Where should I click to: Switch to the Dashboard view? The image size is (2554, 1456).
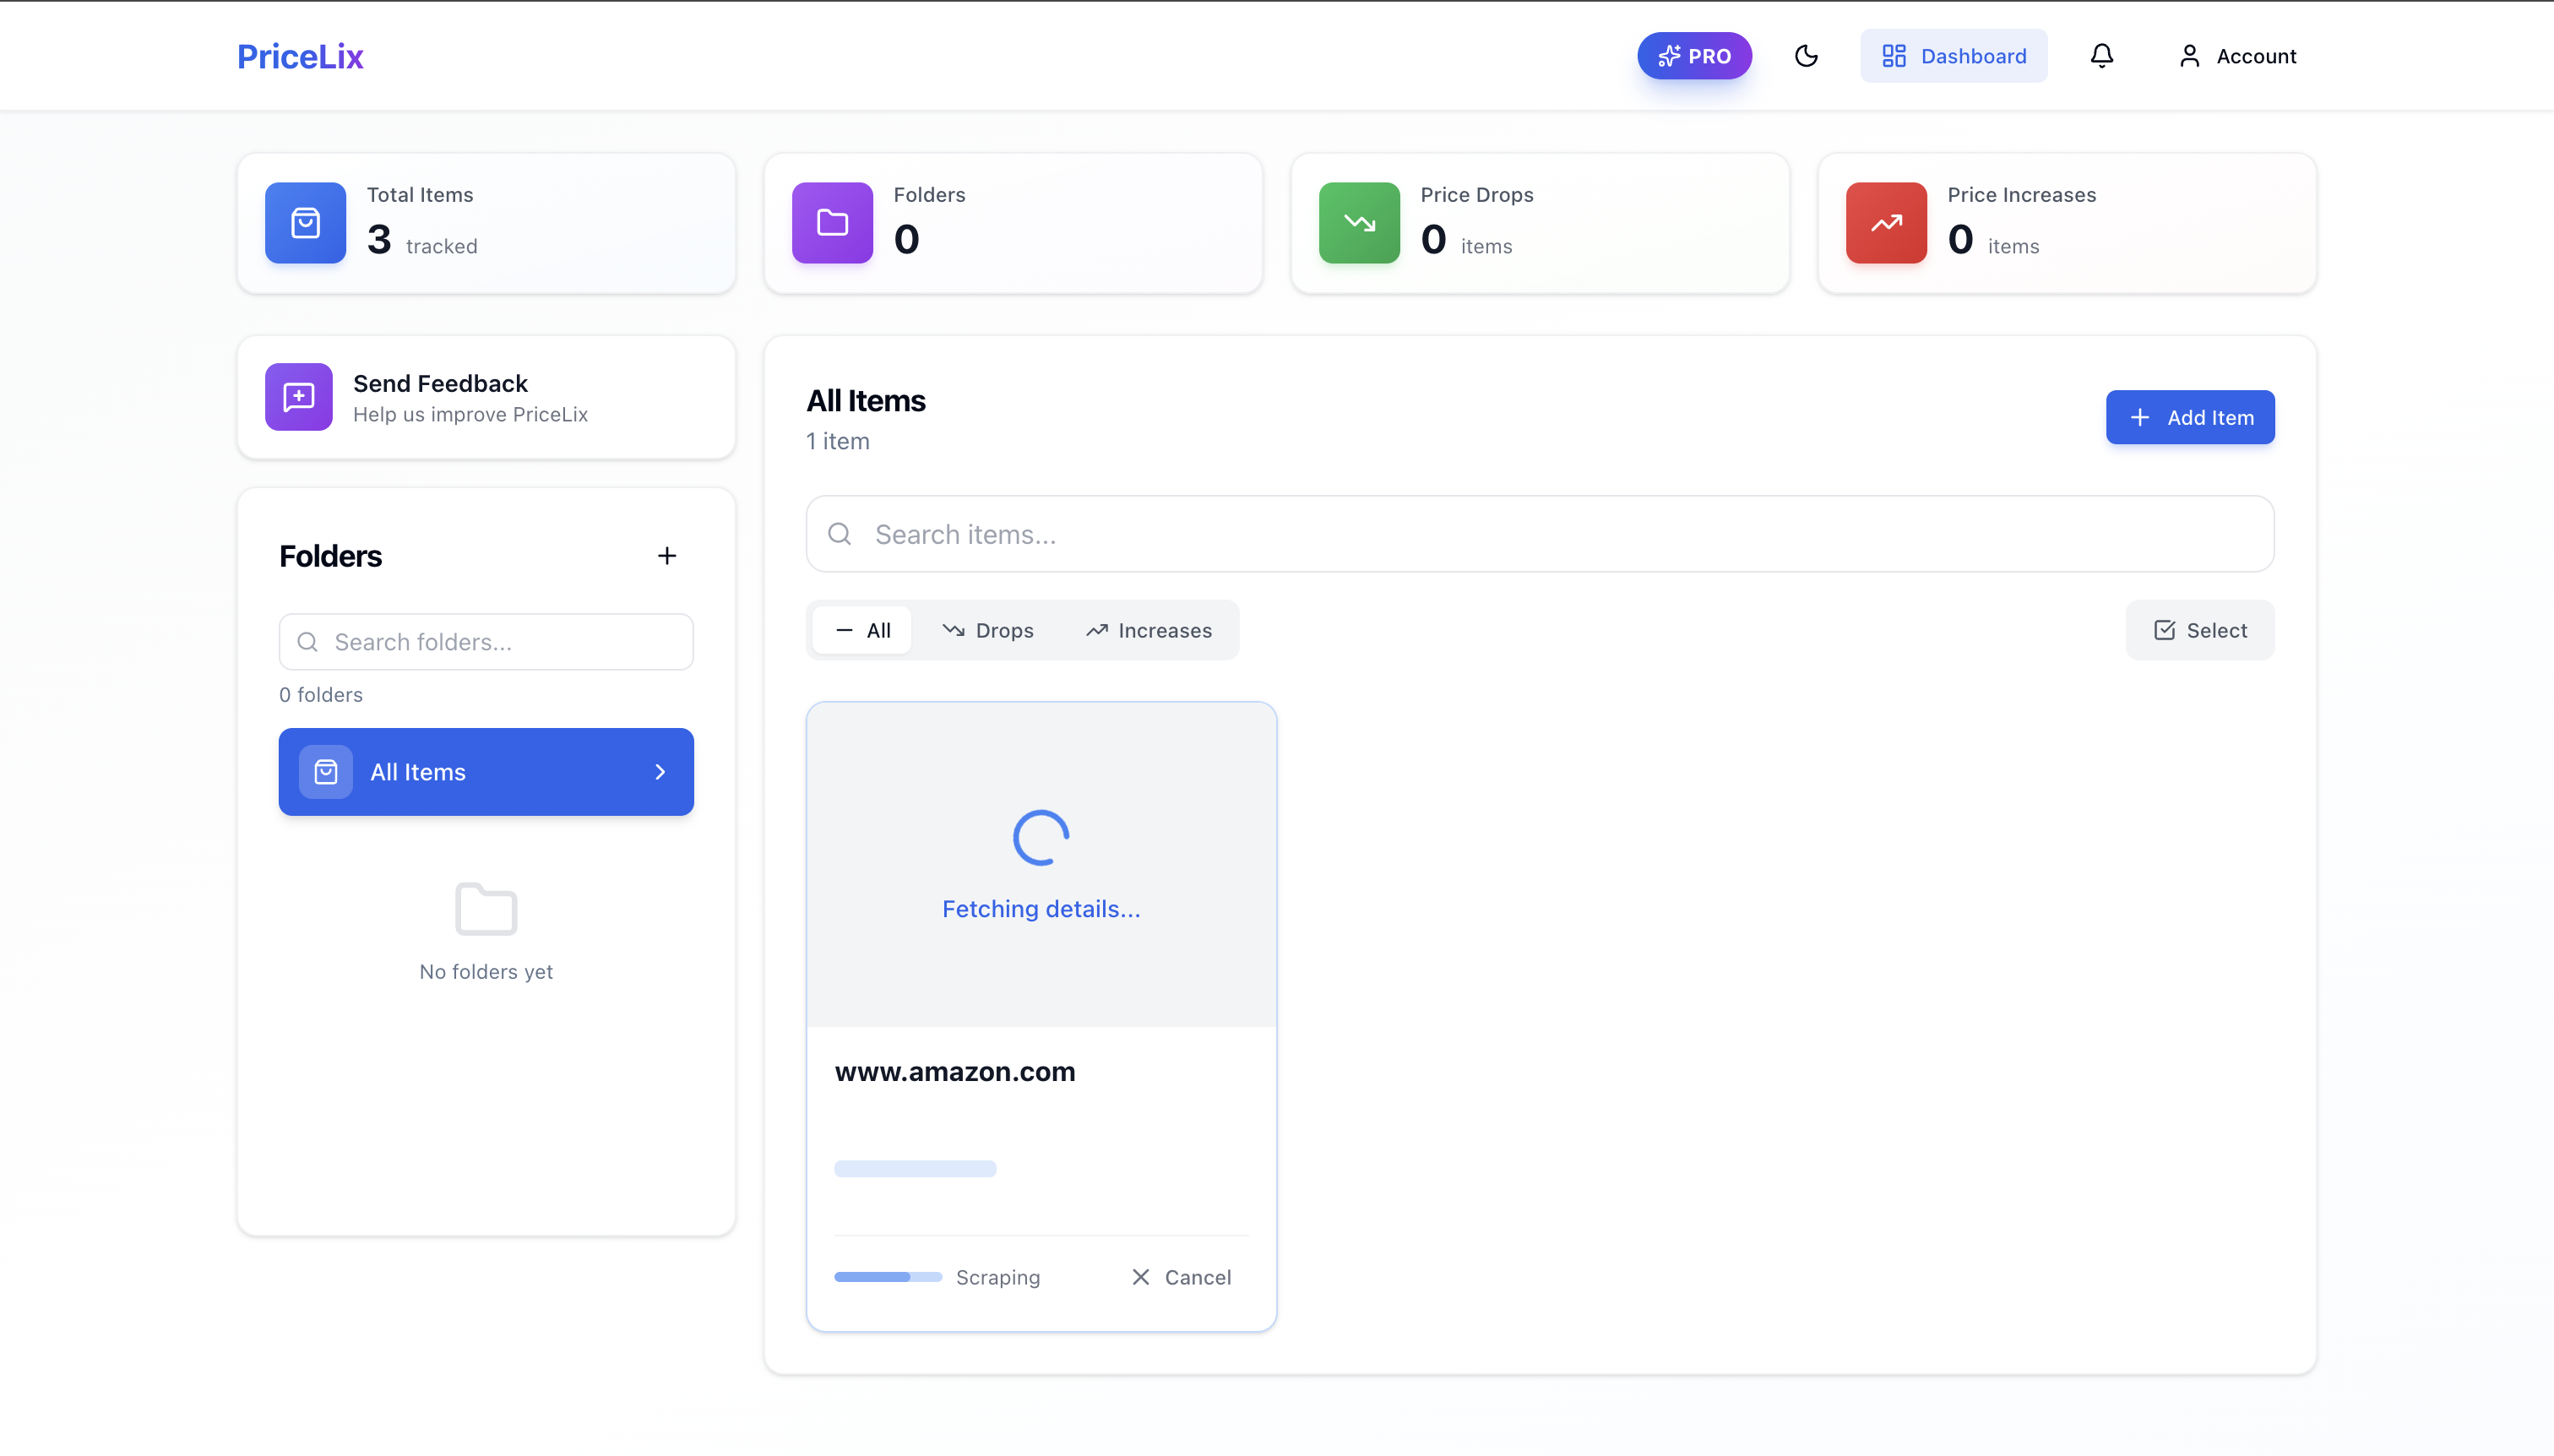point(1952,56)
